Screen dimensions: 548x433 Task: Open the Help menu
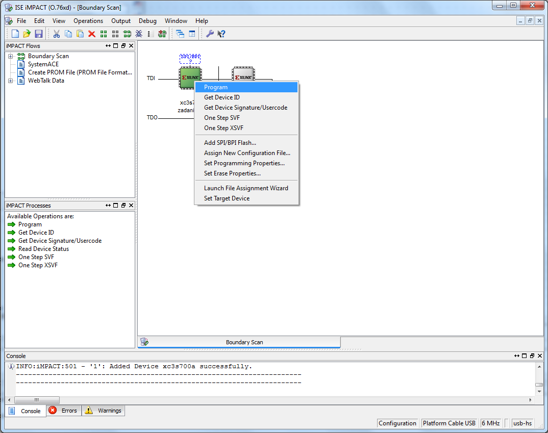point(202,21)
